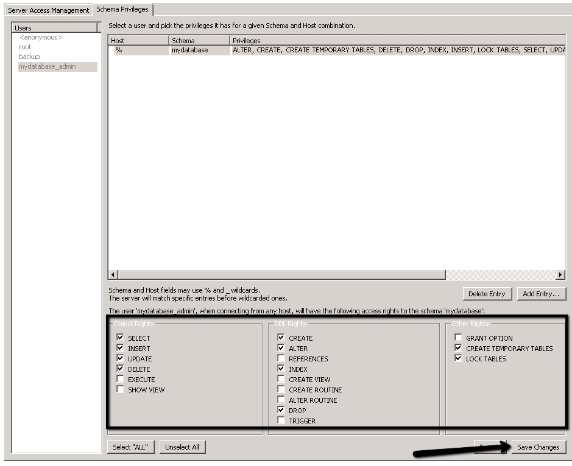Image resolution: width=572 pixels, height=466 pixels.
Task: Enable the EXECUTE object right
Action: (120, 379)
